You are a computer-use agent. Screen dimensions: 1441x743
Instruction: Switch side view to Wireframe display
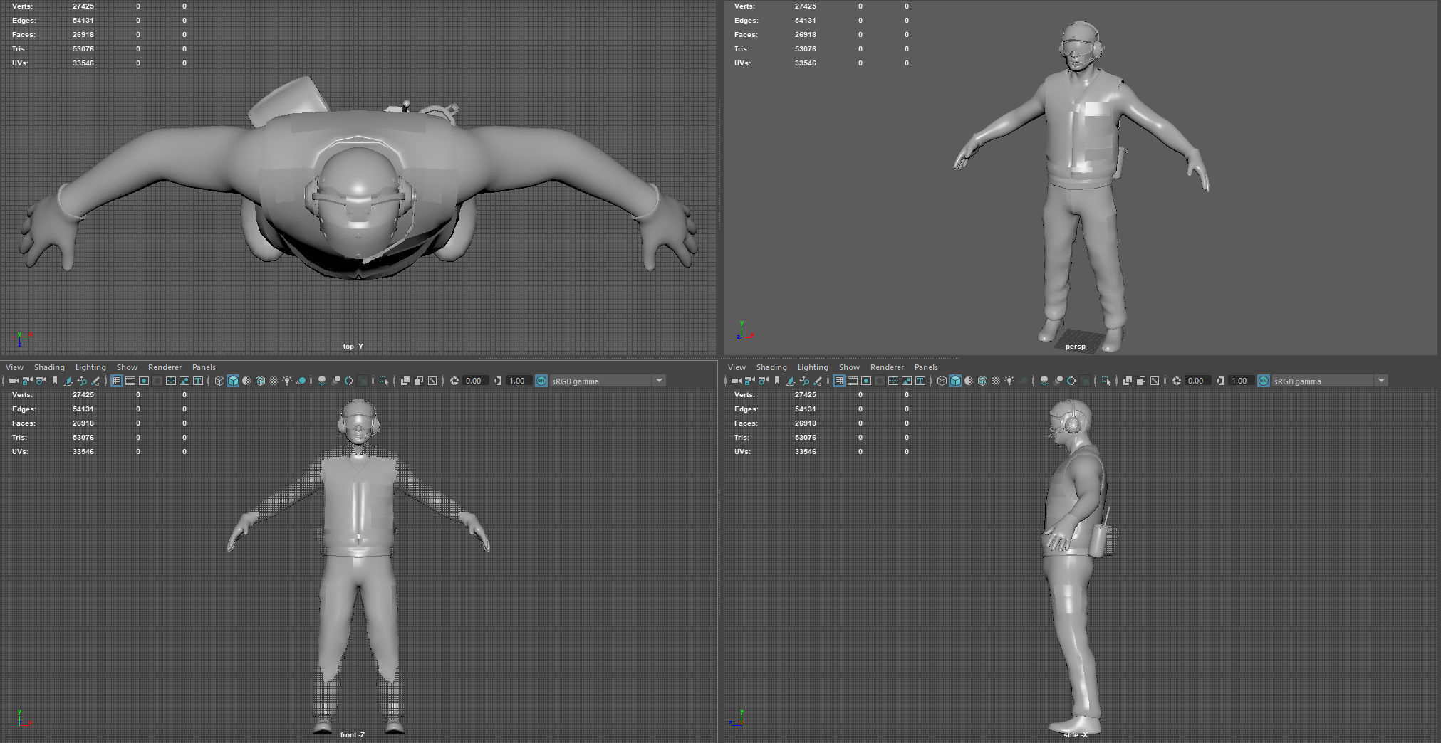(942, 381)
